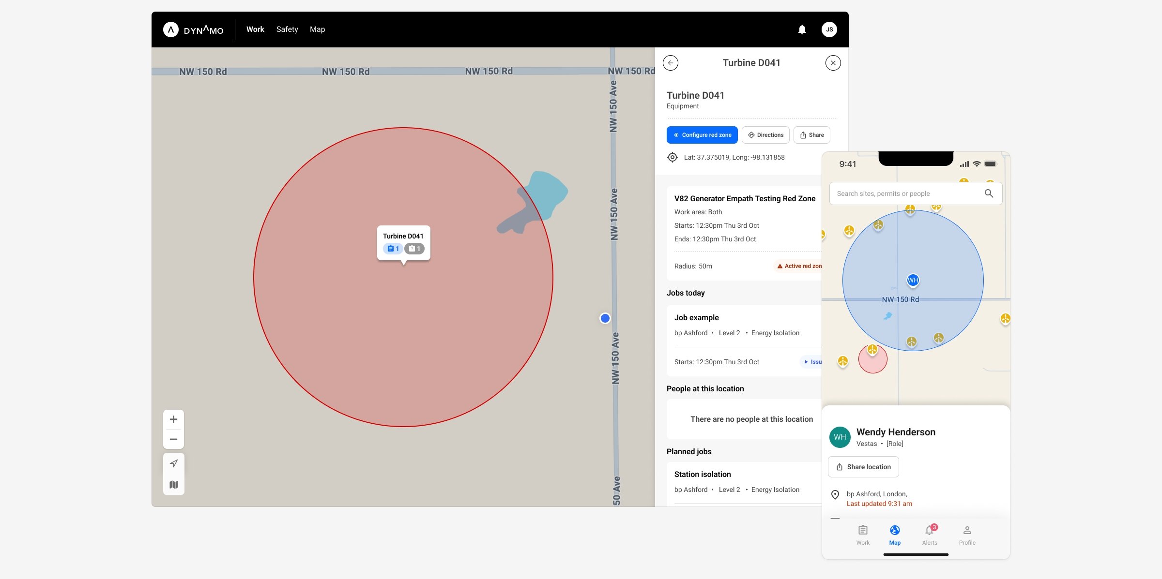
Task: Click the my-location crosshair icon beside coordinates
Action: coord(672,157)
